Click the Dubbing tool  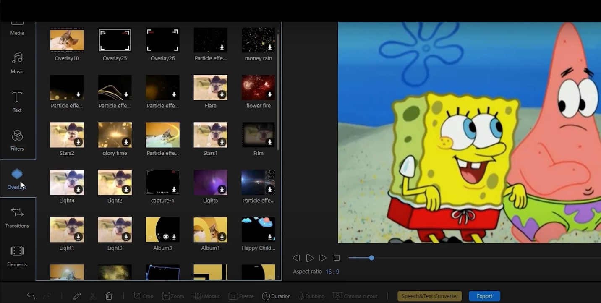(311, 296)
